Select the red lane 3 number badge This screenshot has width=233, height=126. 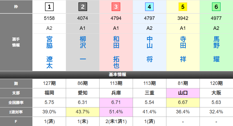pos(116,7)
